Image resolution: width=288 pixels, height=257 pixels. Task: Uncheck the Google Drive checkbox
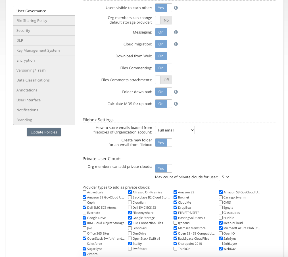tap(84, 218)
